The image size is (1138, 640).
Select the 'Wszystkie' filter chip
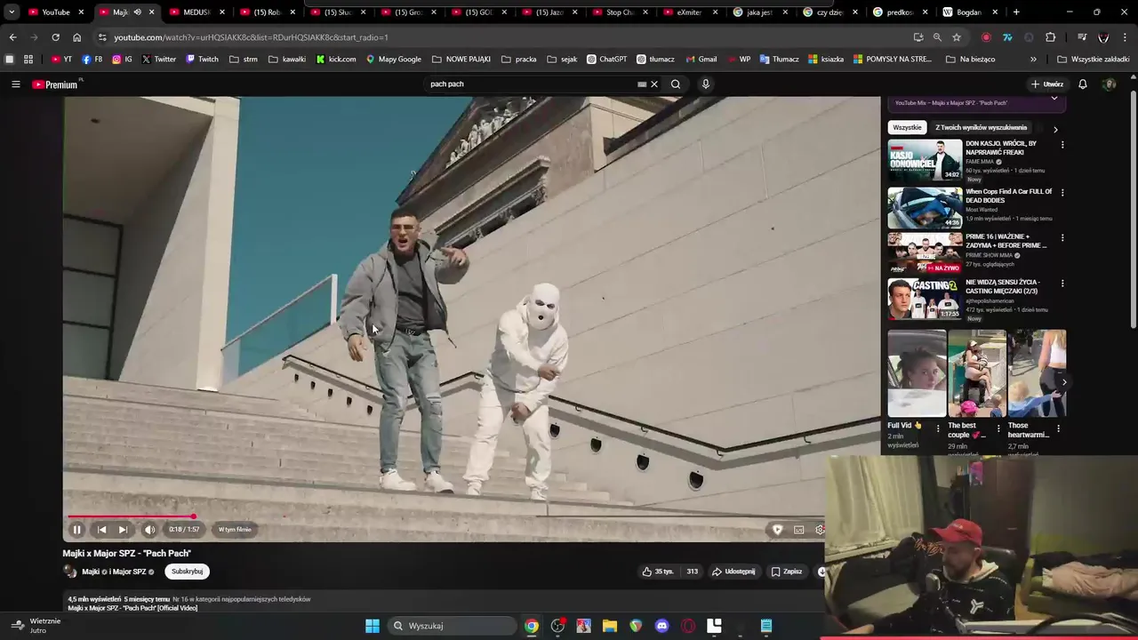[x=907, y=127]
